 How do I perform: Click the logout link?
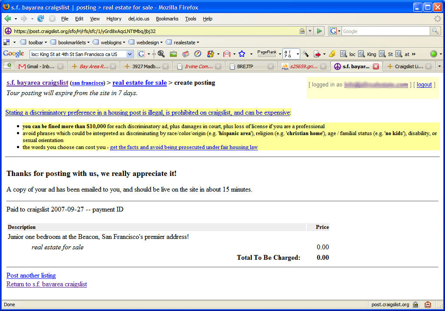[x=424, y=85]
